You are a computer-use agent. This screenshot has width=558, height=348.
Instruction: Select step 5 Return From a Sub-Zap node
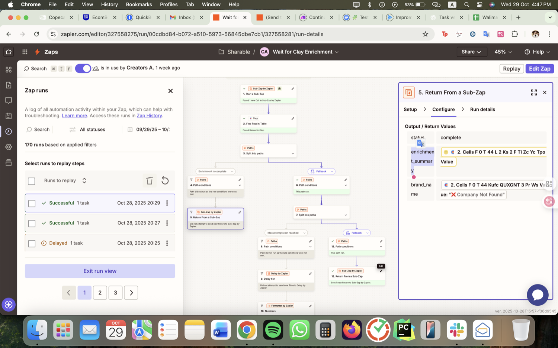point(215,218)
